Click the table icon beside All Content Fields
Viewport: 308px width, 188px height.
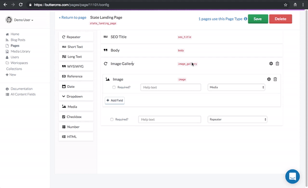pyautogui.click(x=7, y=95)
